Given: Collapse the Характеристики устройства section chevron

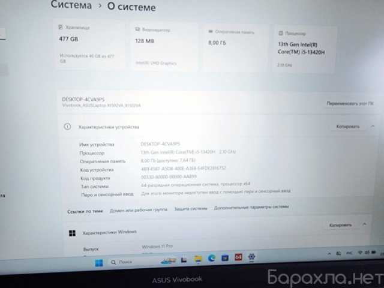Looking at the screenshot, I should click(373, 126).
